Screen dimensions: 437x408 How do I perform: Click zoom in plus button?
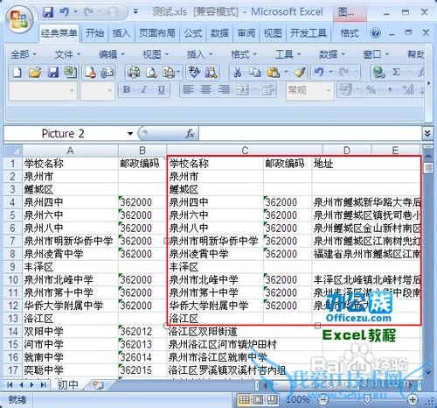(x=413, y=399)
